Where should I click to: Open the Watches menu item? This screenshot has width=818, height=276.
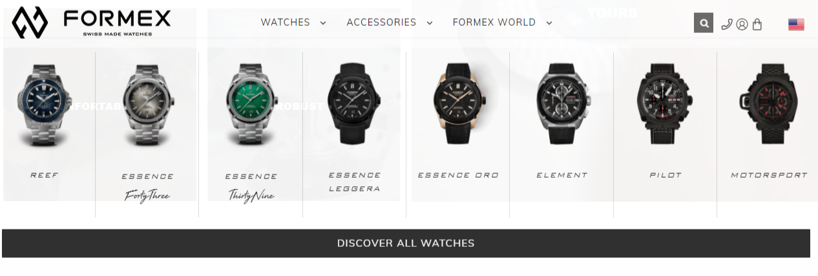tap(286, 23)
